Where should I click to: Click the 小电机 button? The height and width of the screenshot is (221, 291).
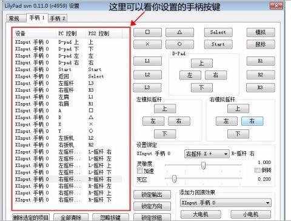[250, 214]
